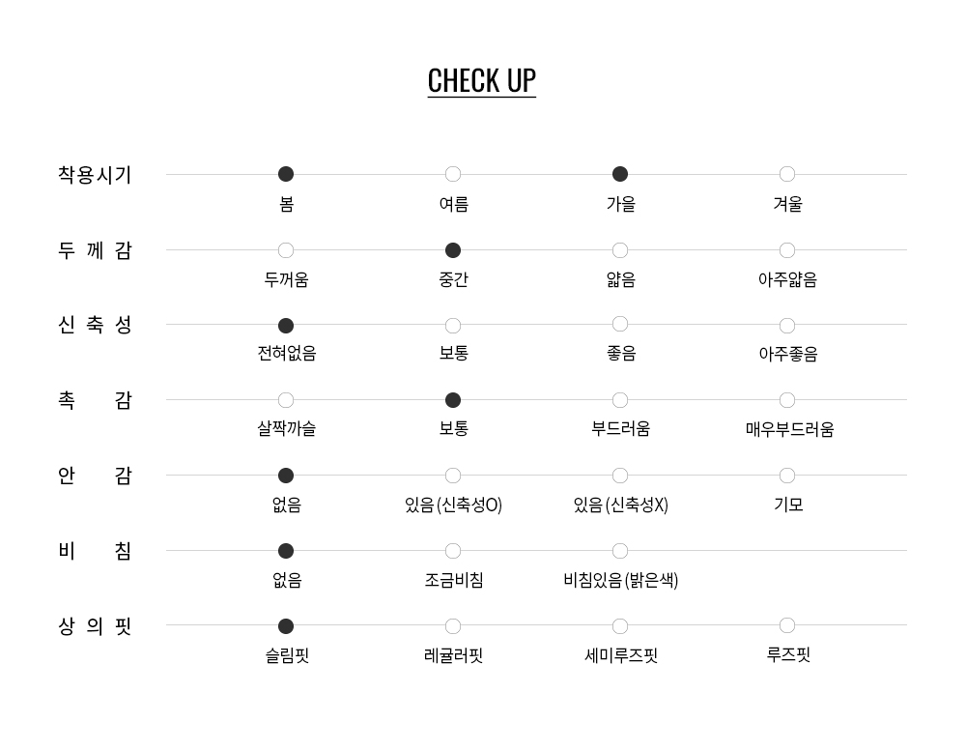Select the 여름 radio dot

[453, 174]
